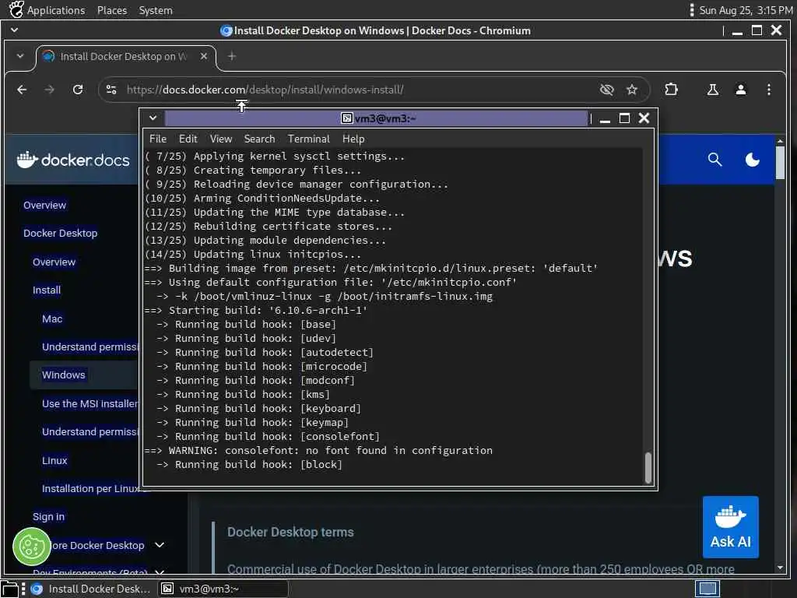The image size is (797, 598).
Task: Click the page scrollbar up arrow
Action: point(780,140)
